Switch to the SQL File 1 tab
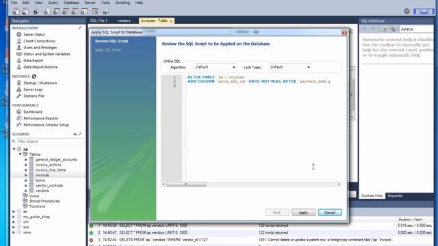This screenshot has height=246, width=438. [99, 20]
